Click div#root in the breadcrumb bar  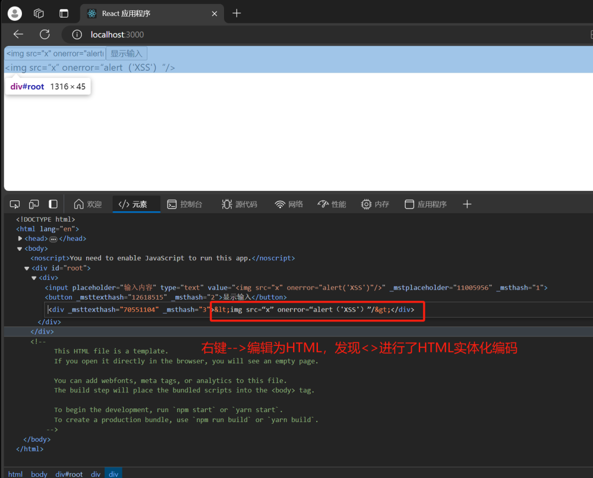coord(69,474)
